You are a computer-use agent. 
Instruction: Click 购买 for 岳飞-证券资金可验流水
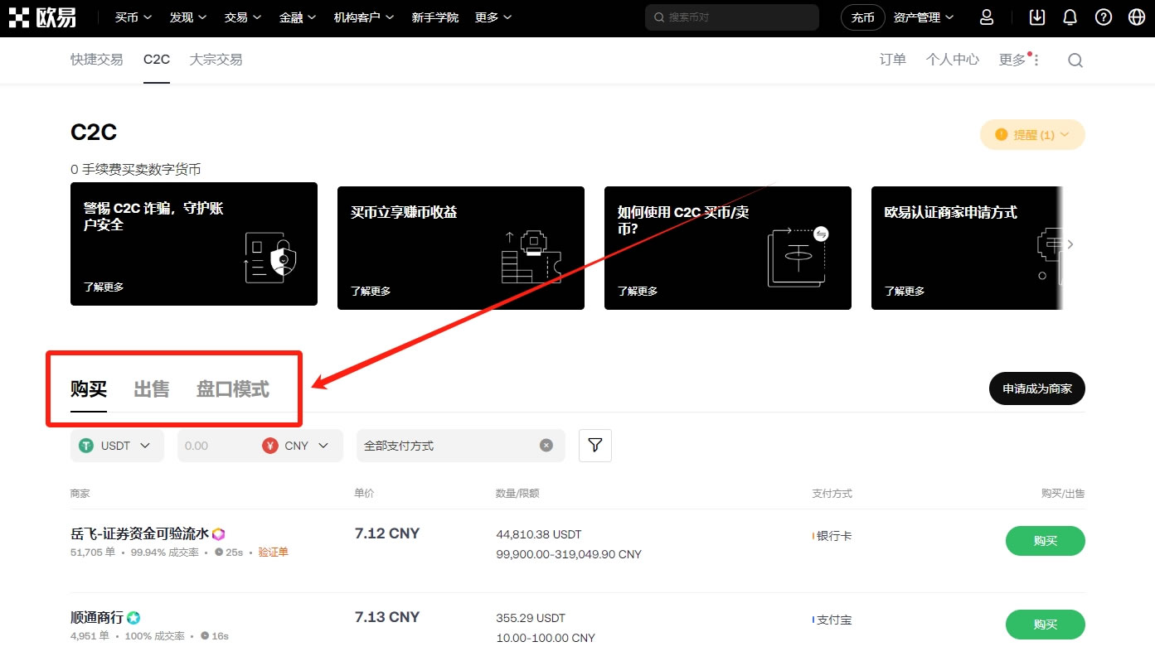(x=1045, y=541)
